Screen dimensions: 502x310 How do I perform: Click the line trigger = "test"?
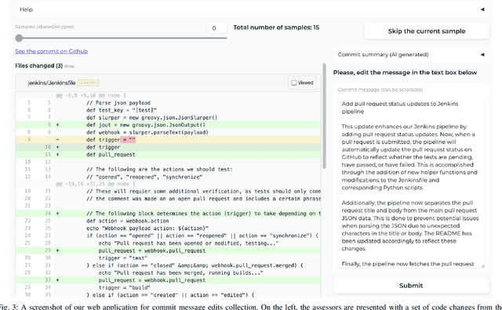[x=123, y=258]
